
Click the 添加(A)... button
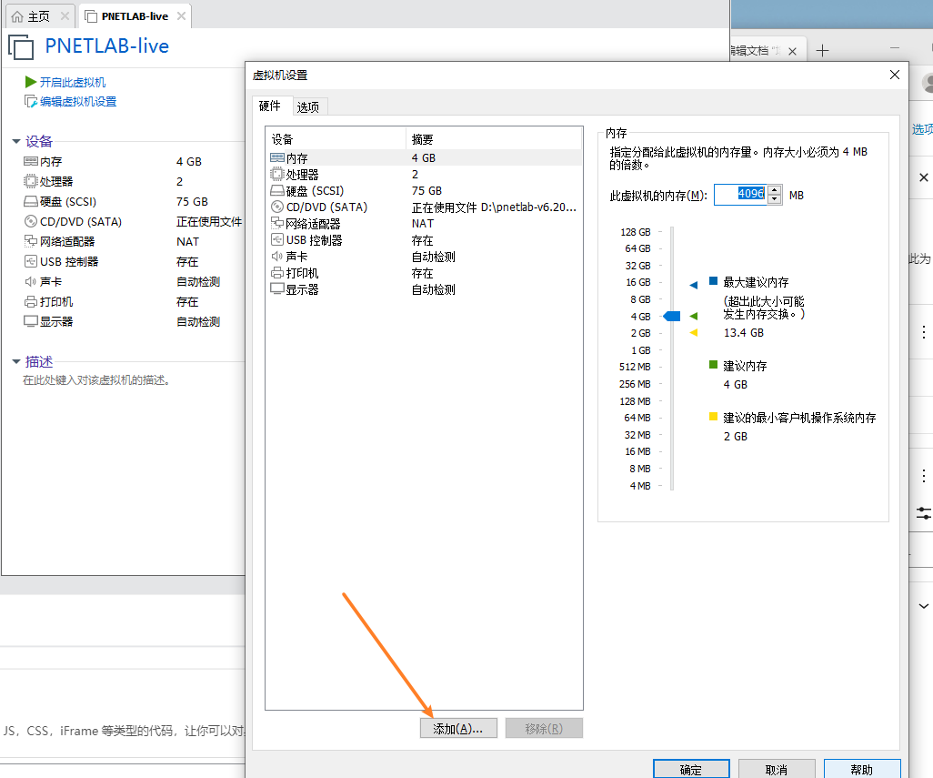pos(458,729)
